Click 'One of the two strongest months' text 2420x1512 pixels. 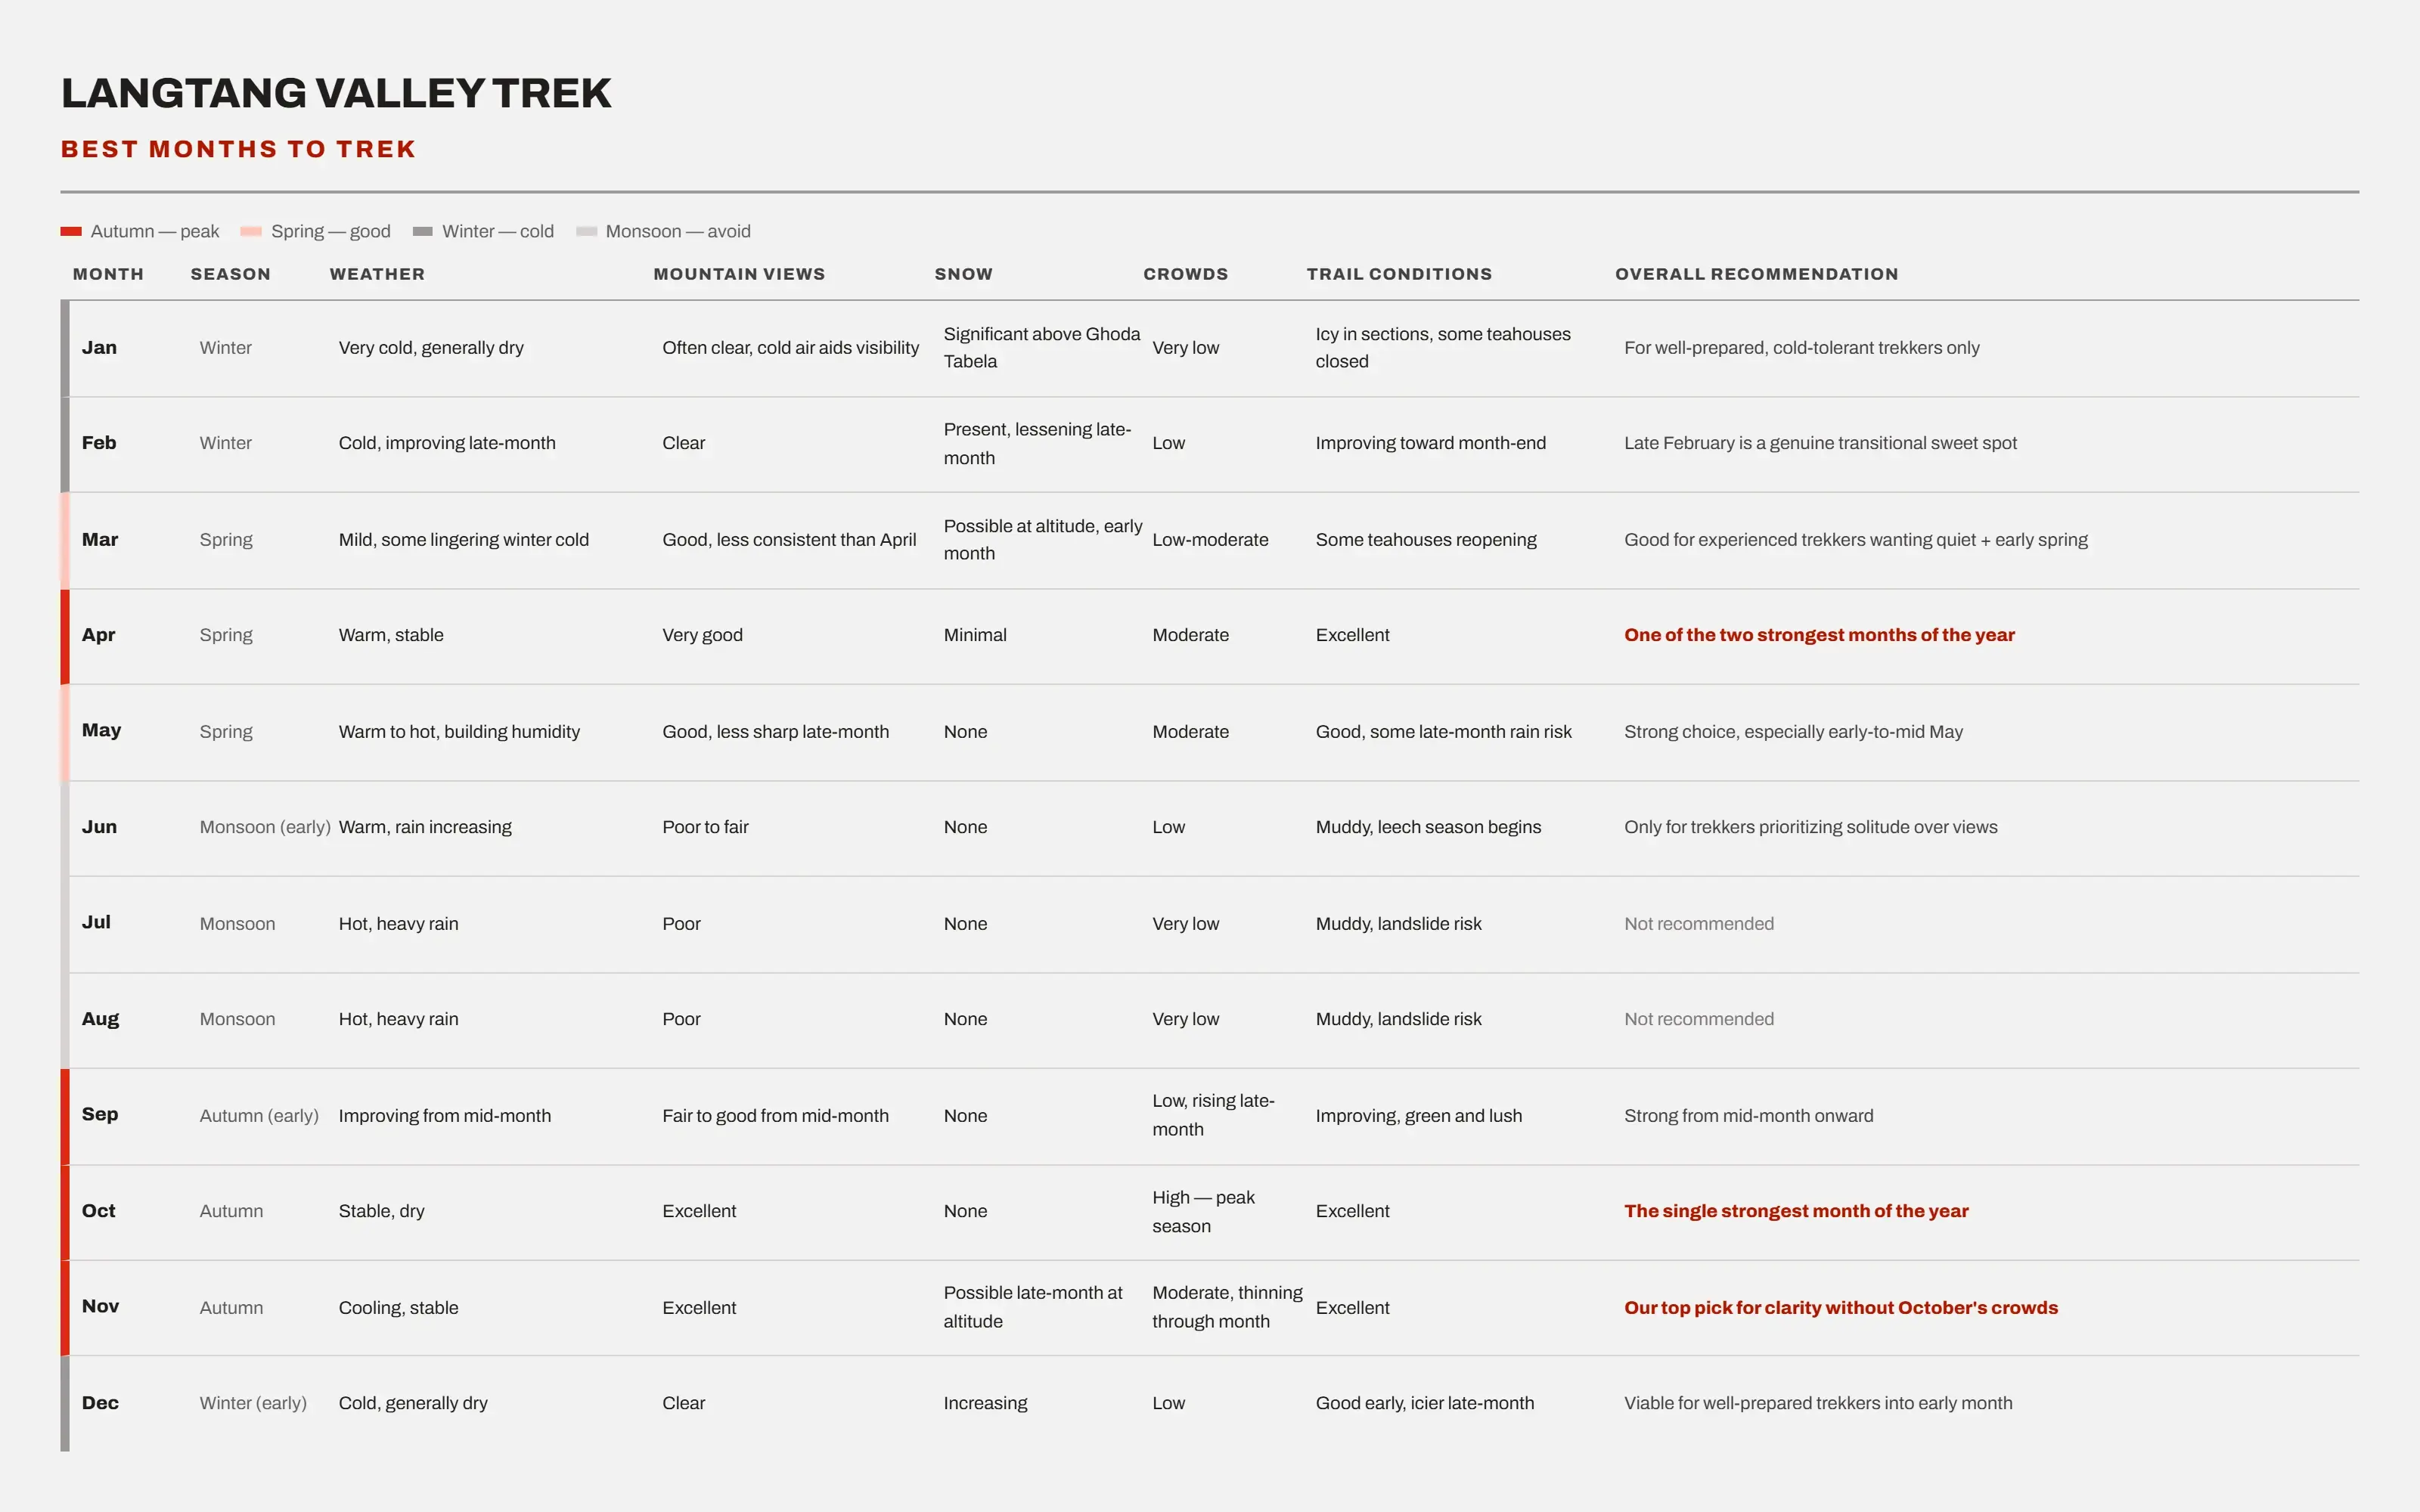[1819, 635]
